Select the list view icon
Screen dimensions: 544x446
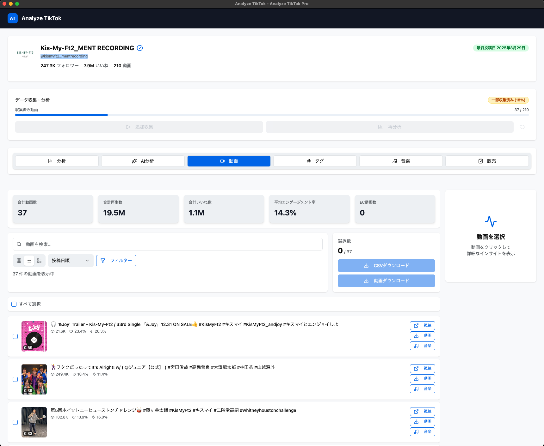click(29, 261)
